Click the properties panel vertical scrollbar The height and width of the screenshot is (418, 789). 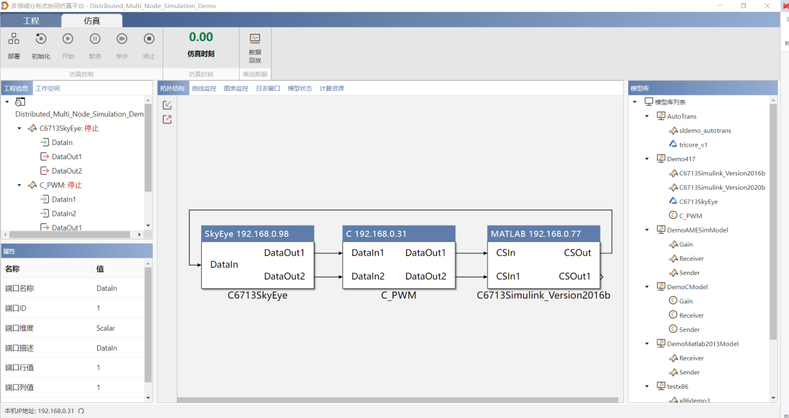coord(148,323)
